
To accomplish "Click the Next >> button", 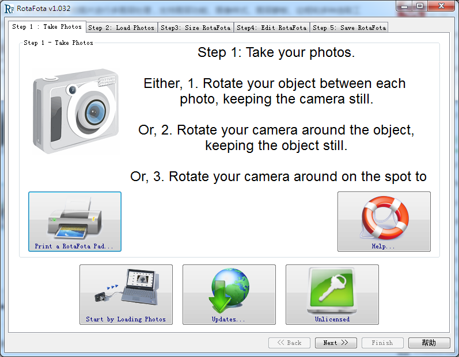I will click(x=336, y=343).
